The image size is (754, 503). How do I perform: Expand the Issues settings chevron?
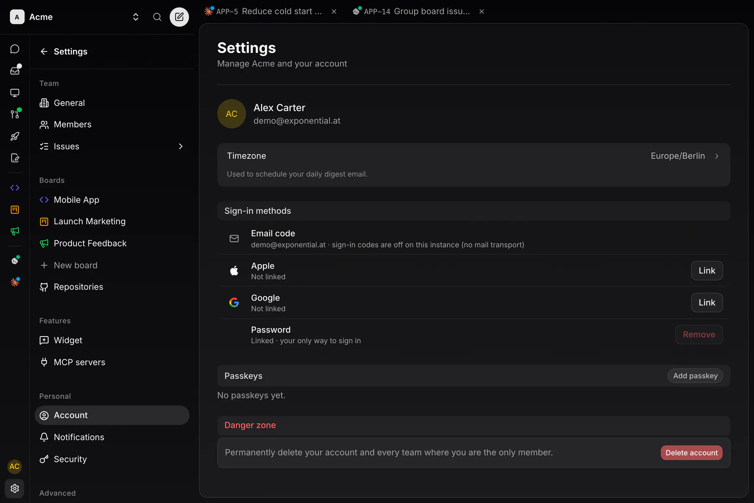click(x=181, y=146)
